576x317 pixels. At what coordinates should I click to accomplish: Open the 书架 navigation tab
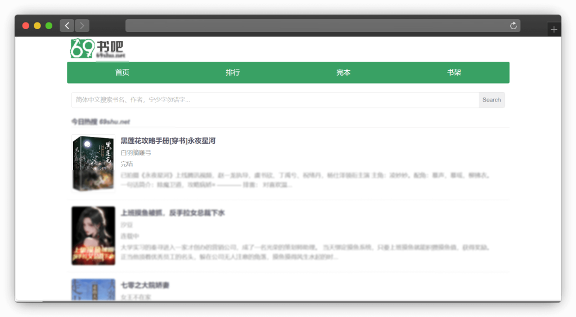click(454, 72)
